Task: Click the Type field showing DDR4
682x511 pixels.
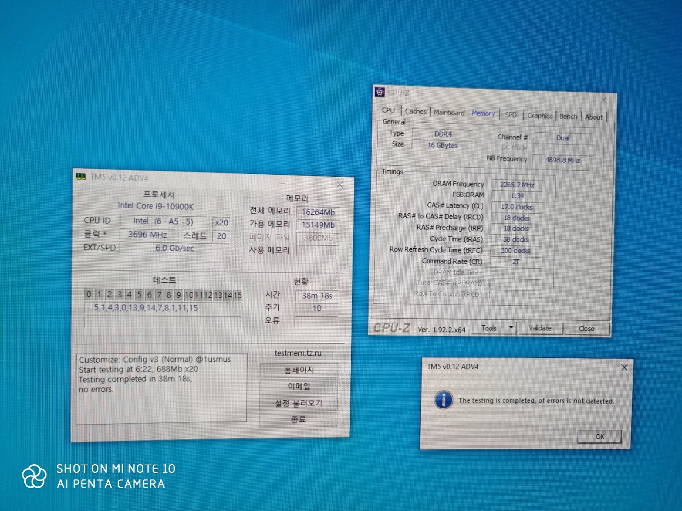Action: click(x=443, y=134)
